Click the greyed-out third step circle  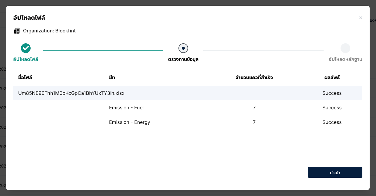(345, 48)
